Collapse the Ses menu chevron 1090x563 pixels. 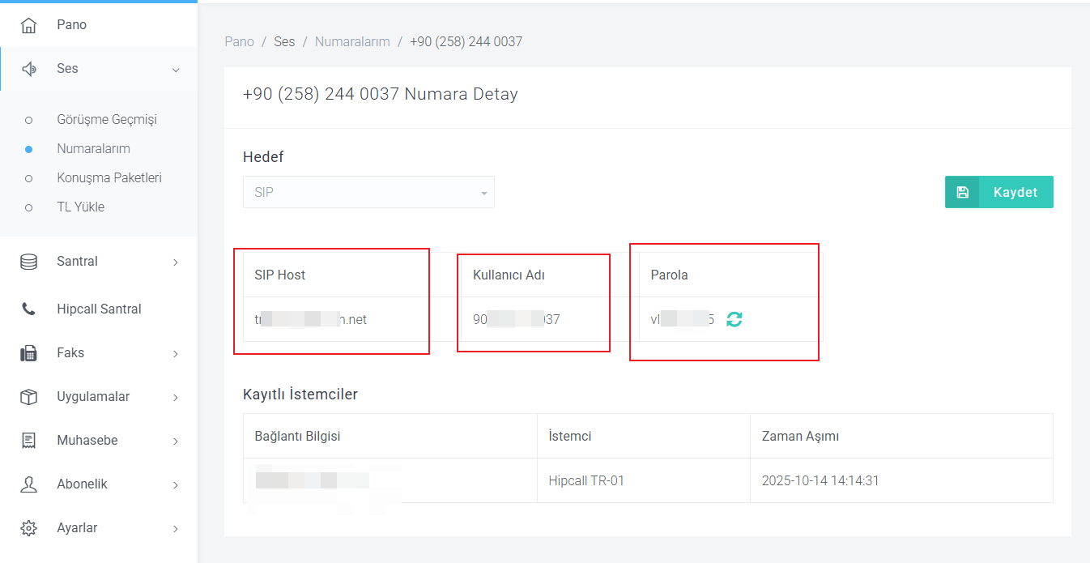click(176, 70)
